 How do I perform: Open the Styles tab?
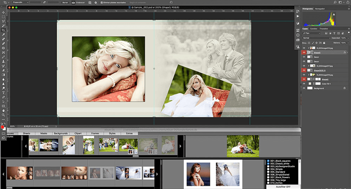tap(112, 133)
